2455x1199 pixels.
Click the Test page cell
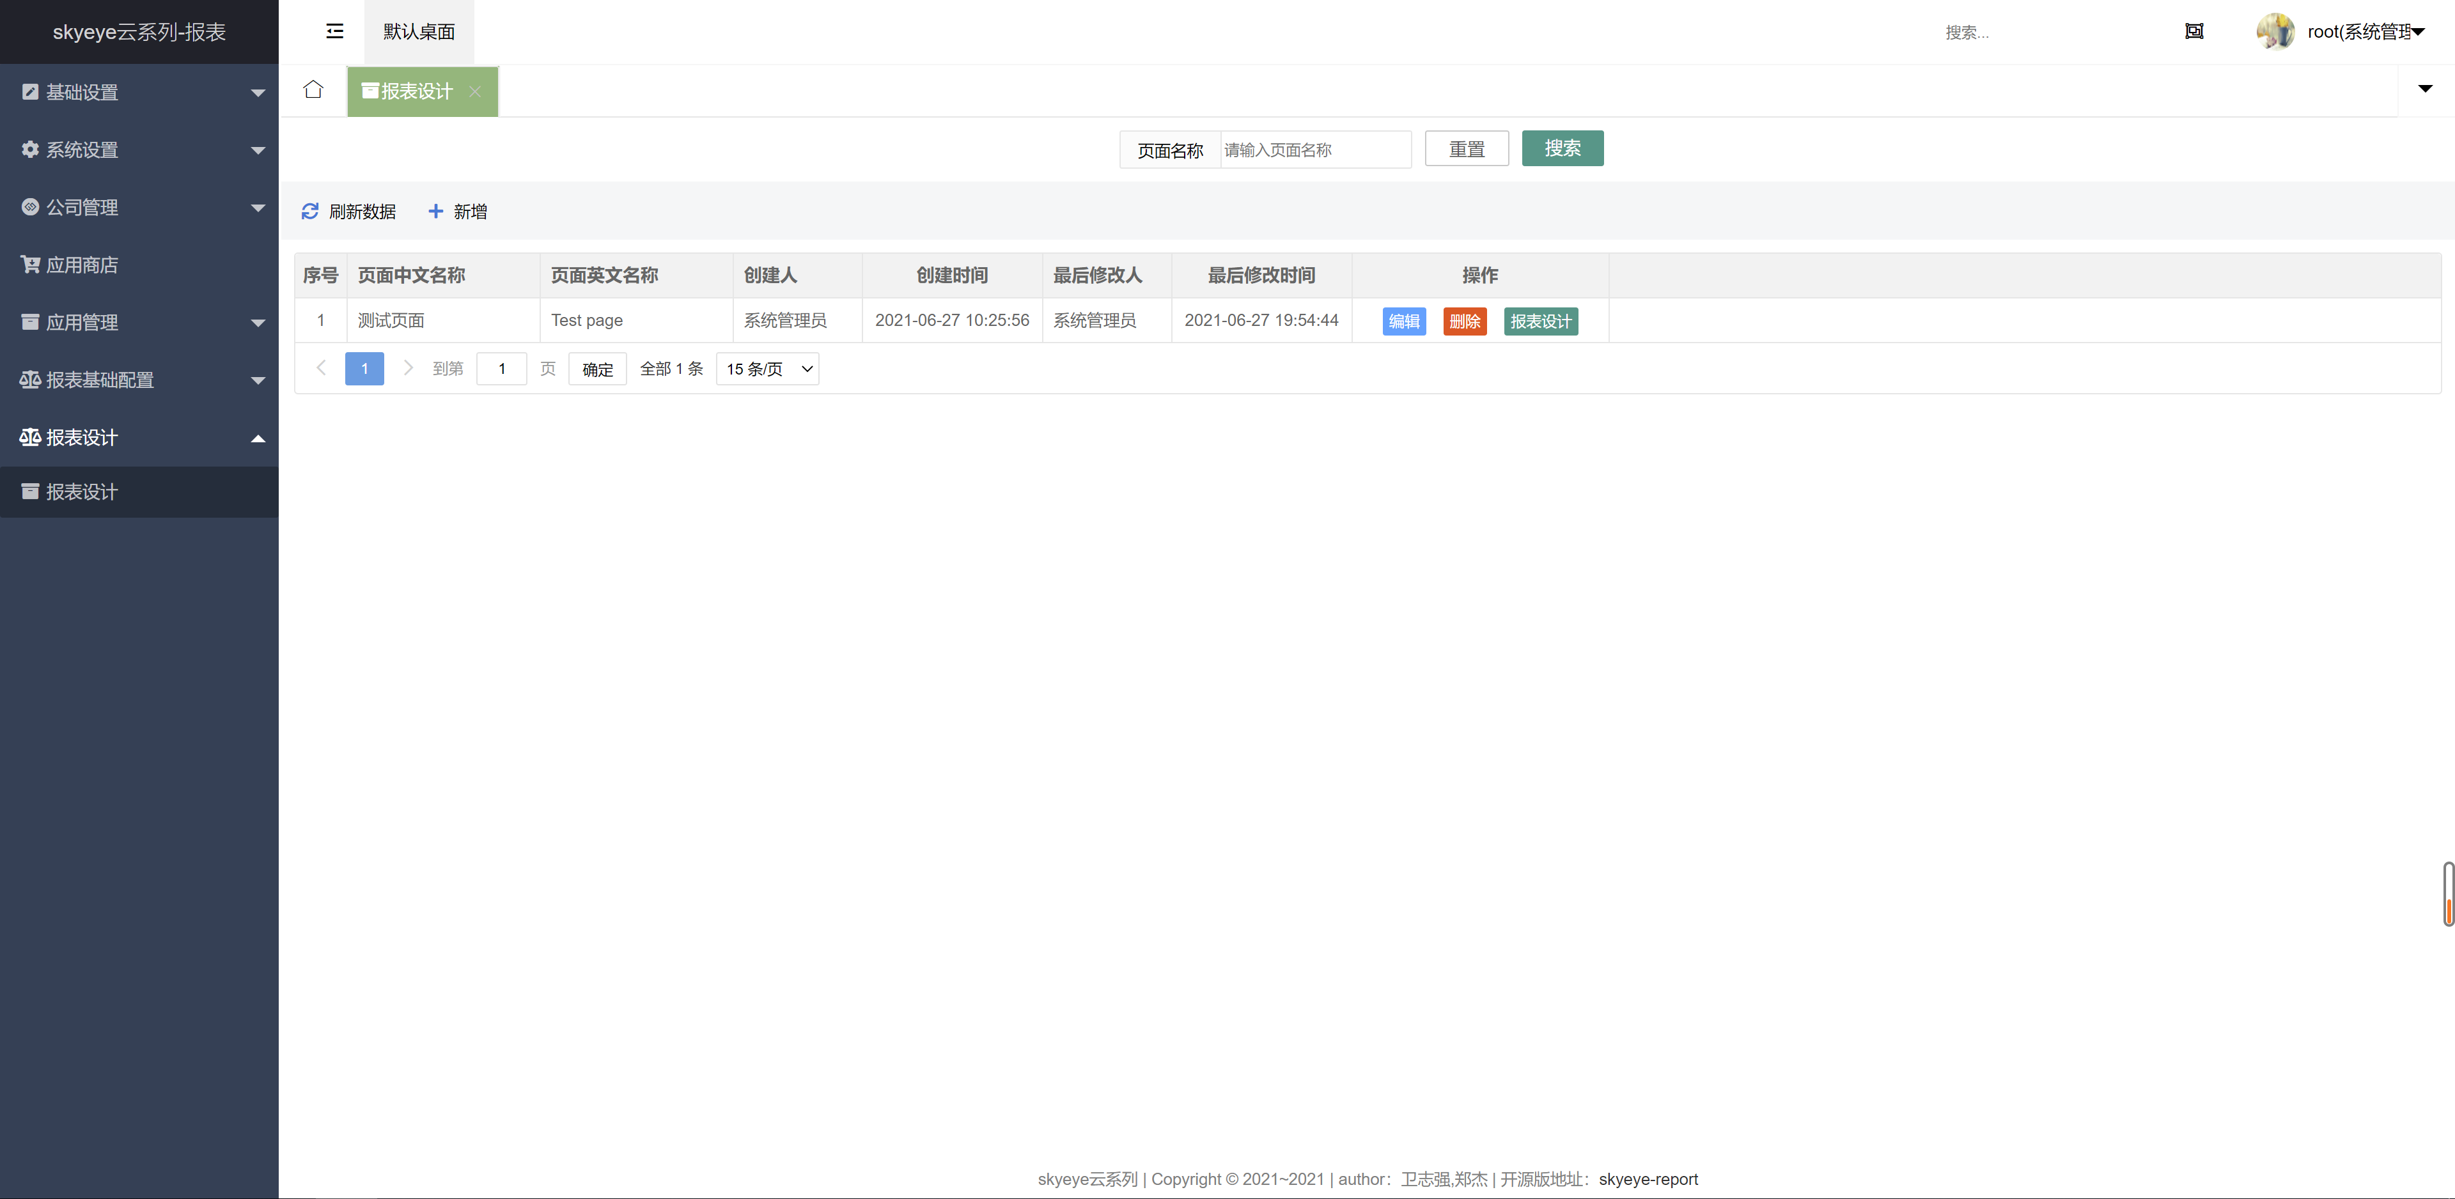637,320
